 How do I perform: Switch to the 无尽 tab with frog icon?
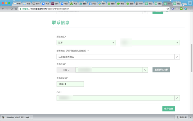coord(74,4)
